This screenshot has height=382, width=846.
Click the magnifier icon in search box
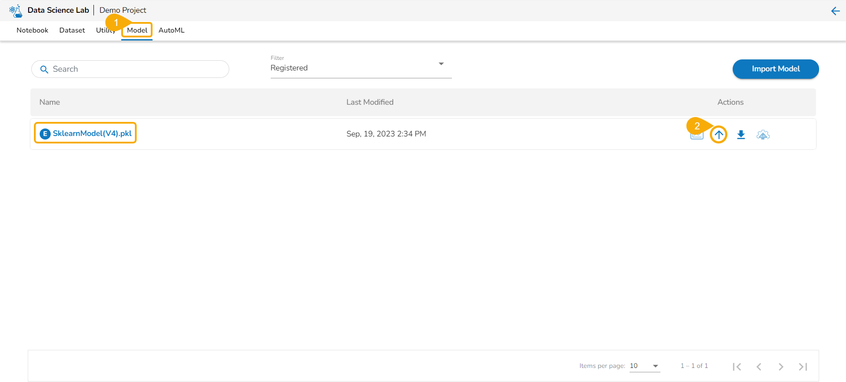[x=44, y=70]
